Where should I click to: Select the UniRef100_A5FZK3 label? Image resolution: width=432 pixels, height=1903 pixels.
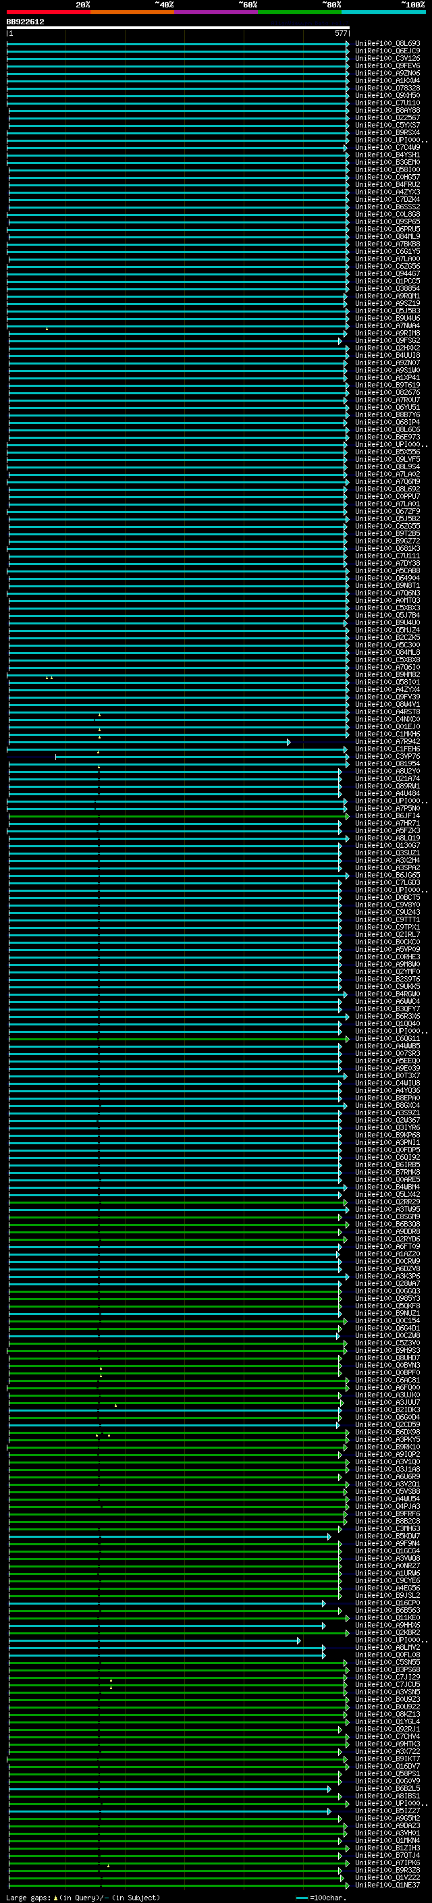[x=387, y=830]
